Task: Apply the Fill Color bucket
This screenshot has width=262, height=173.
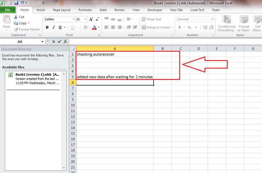Action: tap(85, 27)
